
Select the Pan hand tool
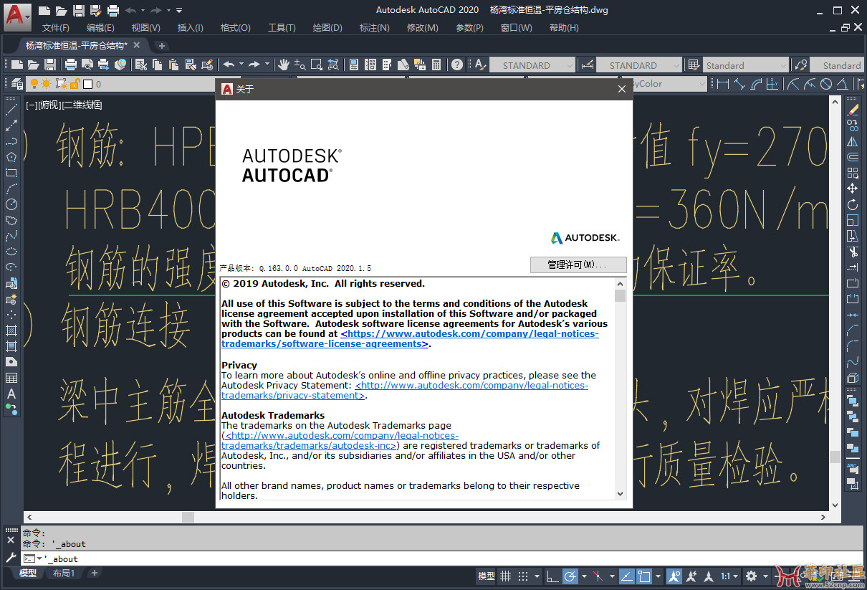(284, 65)
